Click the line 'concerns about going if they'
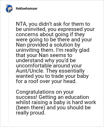Image resolution: width=104 pixels, height=127 pixels. coord(50,34)
